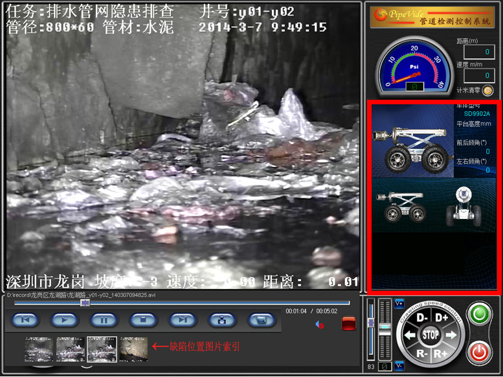Click the speed digit display under throttle

click(x=385, y=367)
